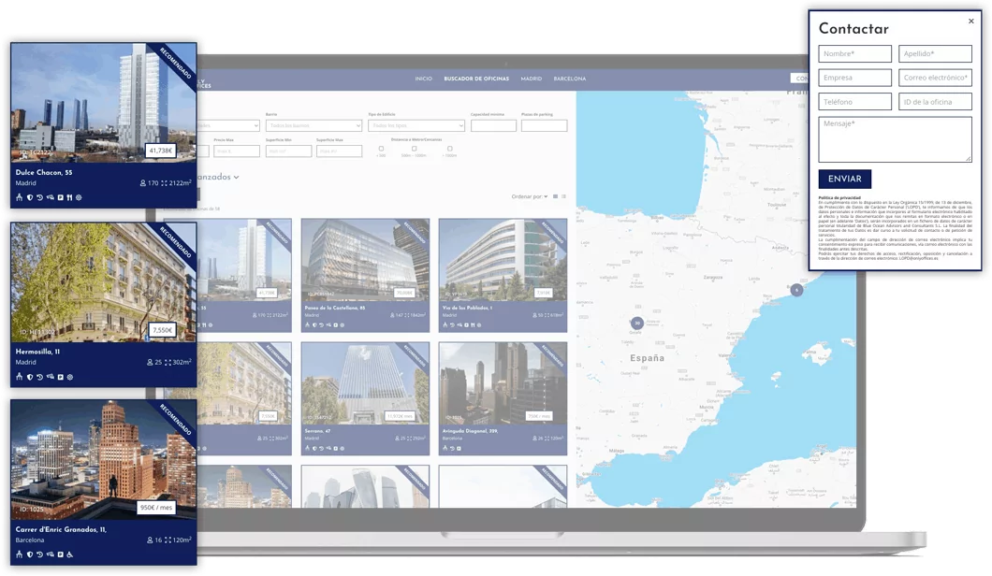Image resolution: width=992 pixels, height=576 pixels.
Task: Click the map cluster marker near Barcelona
Action: tap(796, 290)
